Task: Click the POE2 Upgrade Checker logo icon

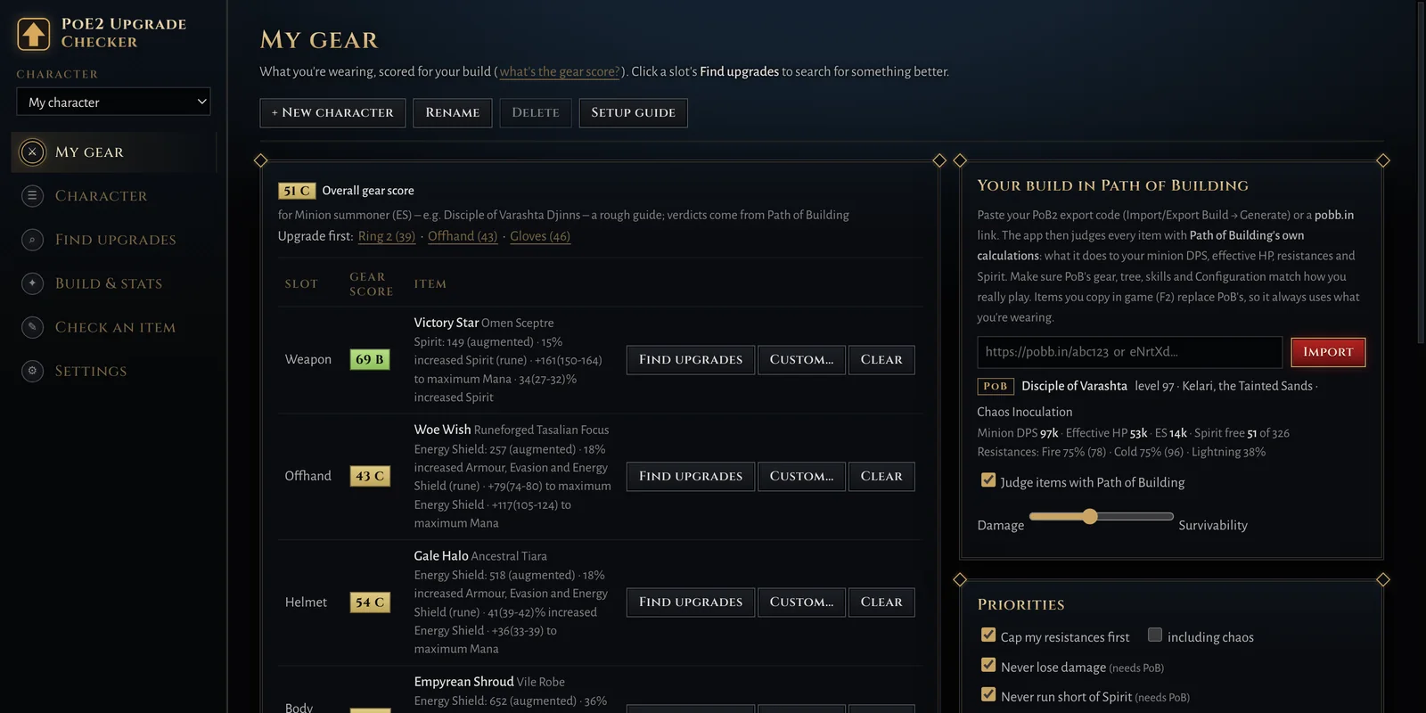Action: coord(34,34)
